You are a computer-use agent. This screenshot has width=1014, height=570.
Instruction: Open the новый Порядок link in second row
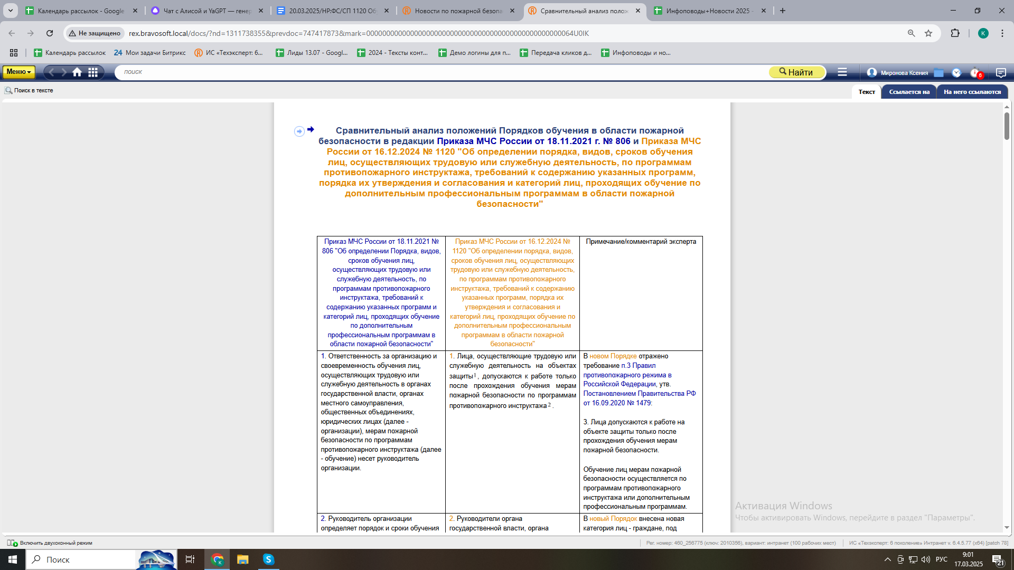(613, 519)
